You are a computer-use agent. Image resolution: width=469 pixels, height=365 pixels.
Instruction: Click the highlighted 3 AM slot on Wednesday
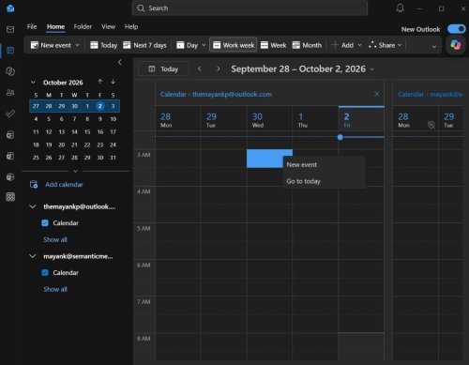(265, 159)
